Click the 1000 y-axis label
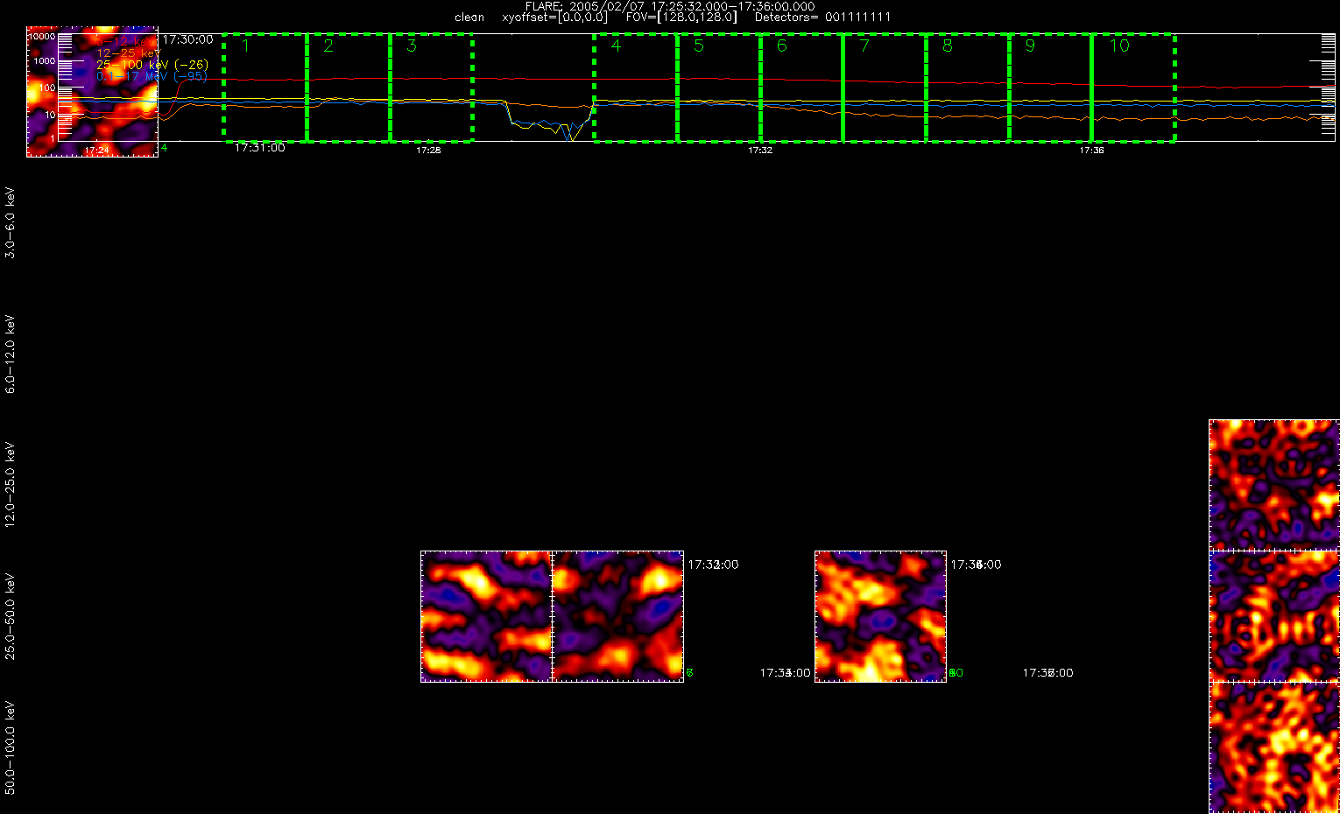 [45, 61]
